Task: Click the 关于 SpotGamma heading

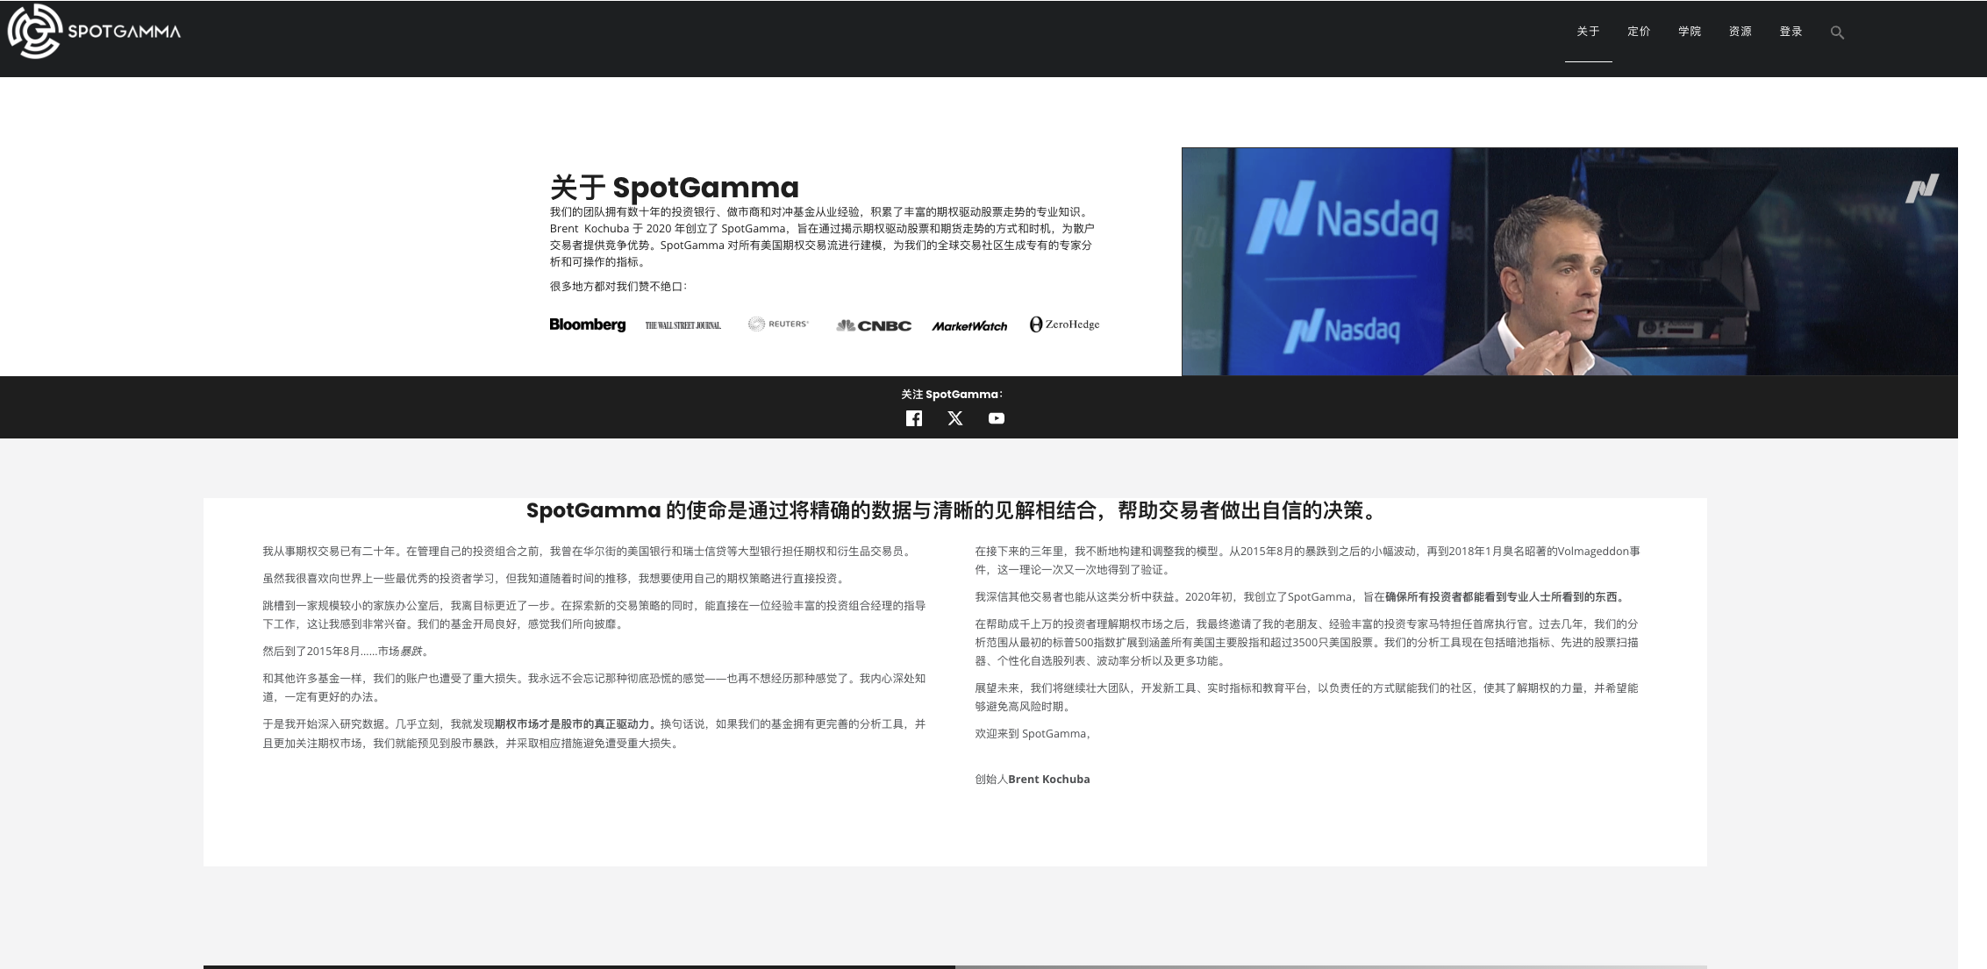Action: [x=674, y=187]
